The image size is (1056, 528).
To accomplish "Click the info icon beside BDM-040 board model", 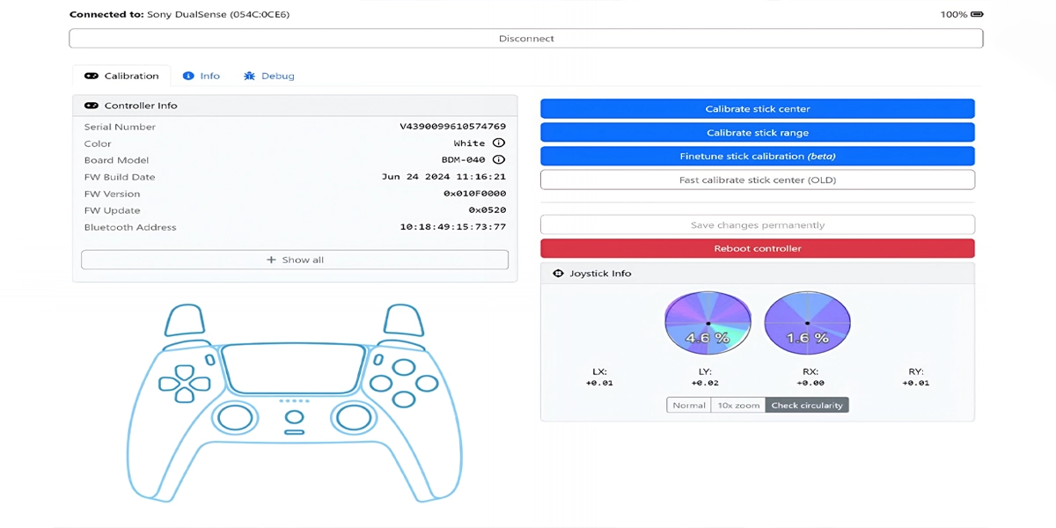I will 497,159.
